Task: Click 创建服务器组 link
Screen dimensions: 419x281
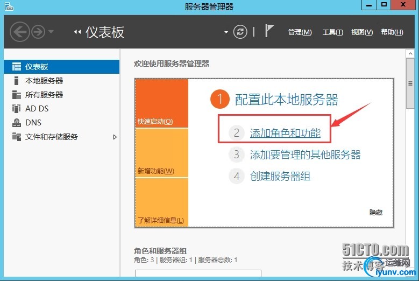Action: coord(280,176)
